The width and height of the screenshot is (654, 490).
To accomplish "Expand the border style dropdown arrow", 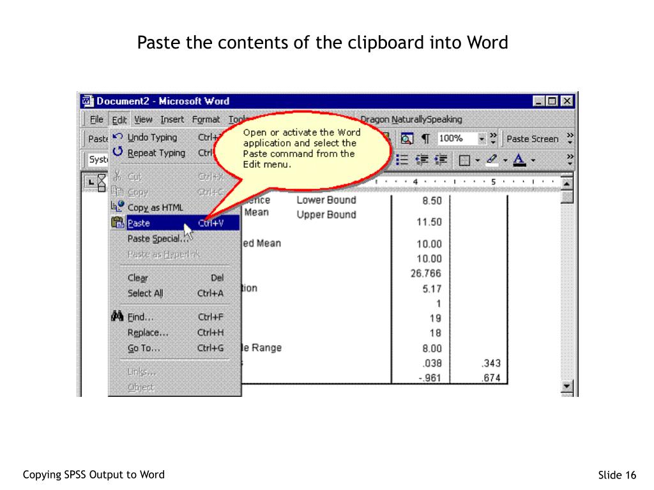I will pyautogui.click(x=476, y=160).
